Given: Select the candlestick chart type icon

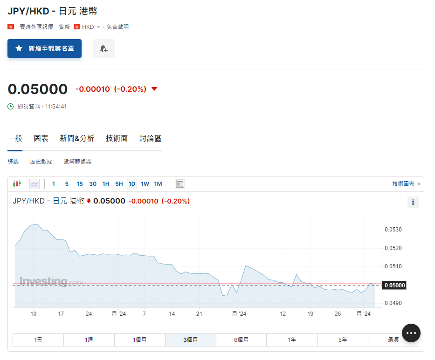Looking at the screenshot, I should click(17, 184).
